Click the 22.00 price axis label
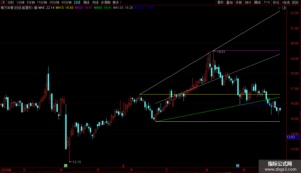301x173 pixels. (x=294, y=13)
